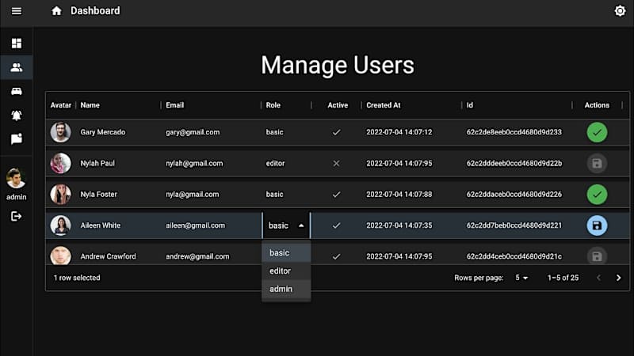Go to home via house icon
The height and width of the screenshot is (356, 634).
(x=56, y=11)
